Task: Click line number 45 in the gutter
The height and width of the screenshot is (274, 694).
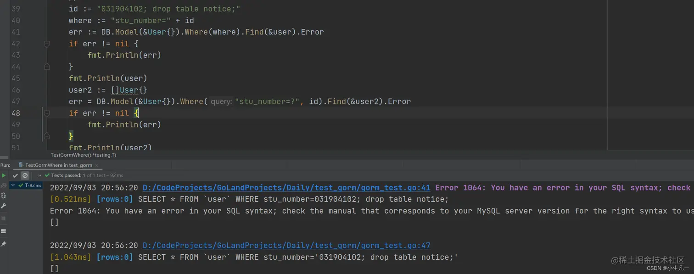Action: (16, 78)
